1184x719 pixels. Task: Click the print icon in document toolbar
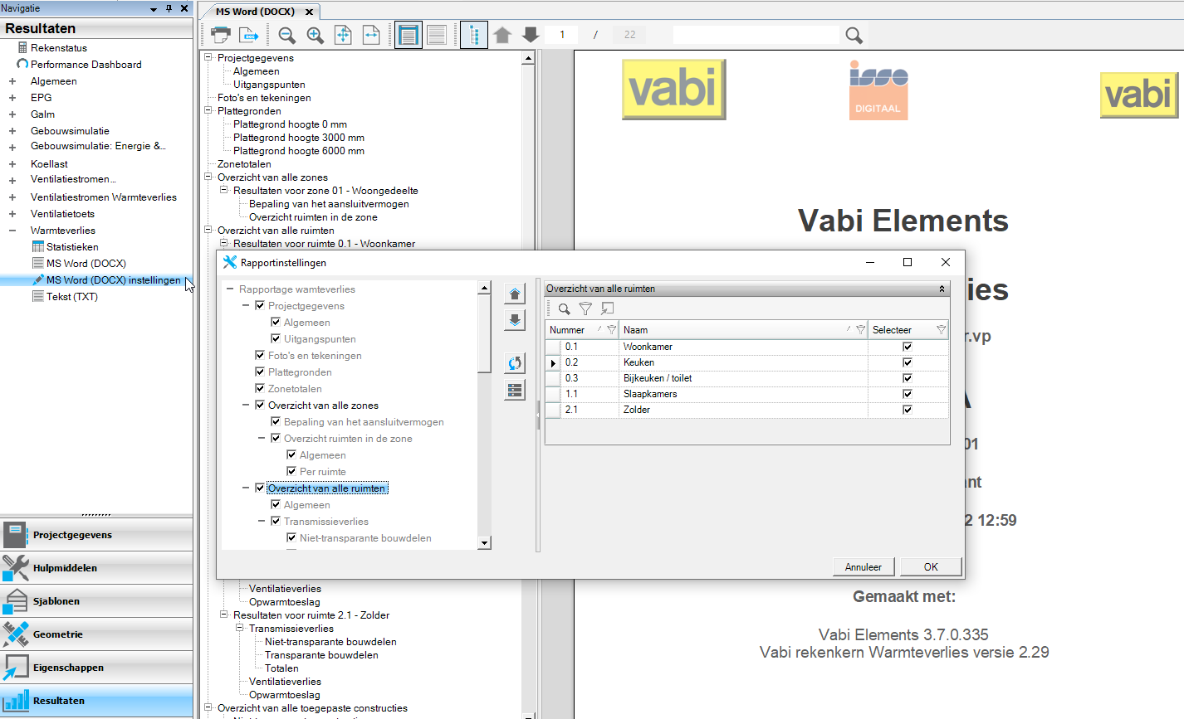pos(221,35)
